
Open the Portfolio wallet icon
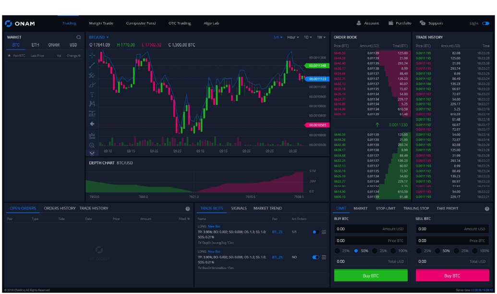[390, 23]
